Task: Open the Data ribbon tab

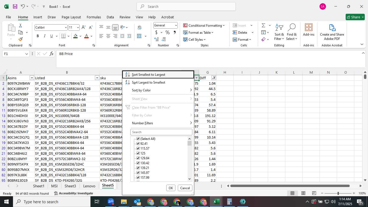Action: click(x=110, y=17)
